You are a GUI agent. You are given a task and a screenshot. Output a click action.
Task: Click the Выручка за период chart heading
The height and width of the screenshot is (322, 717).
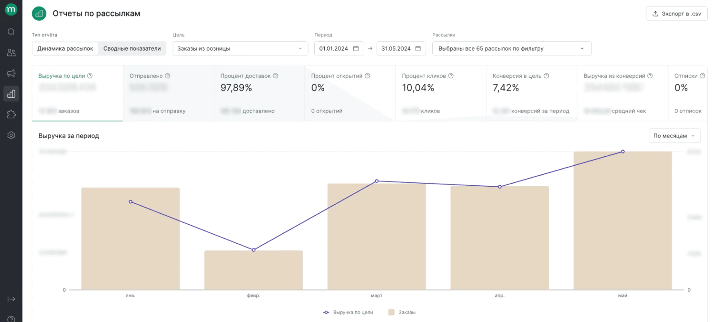click(x=69, y=136)
